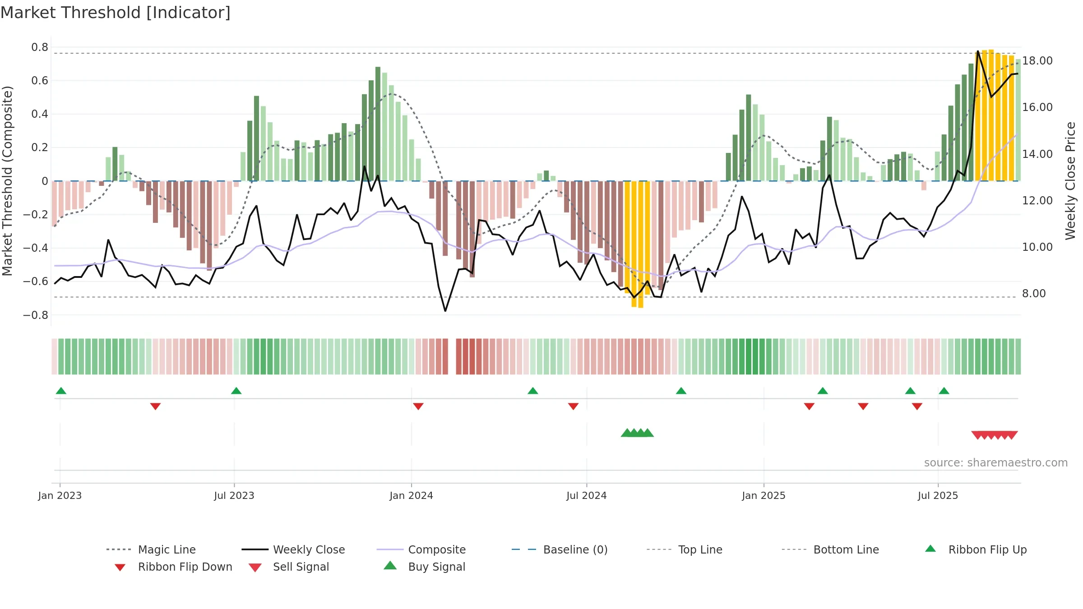Click the Ribbon Flip Up marker at Jul 2023
Screen dimensions: 1083x609
[236, 391]
